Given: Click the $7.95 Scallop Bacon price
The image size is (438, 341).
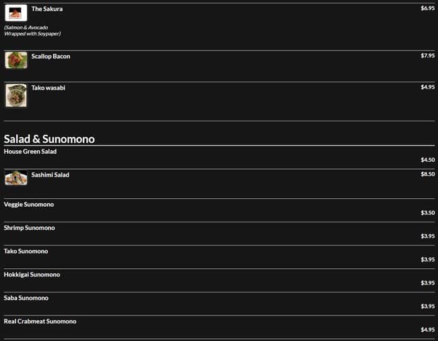Looking at the screenshot, I should (427, 55).
